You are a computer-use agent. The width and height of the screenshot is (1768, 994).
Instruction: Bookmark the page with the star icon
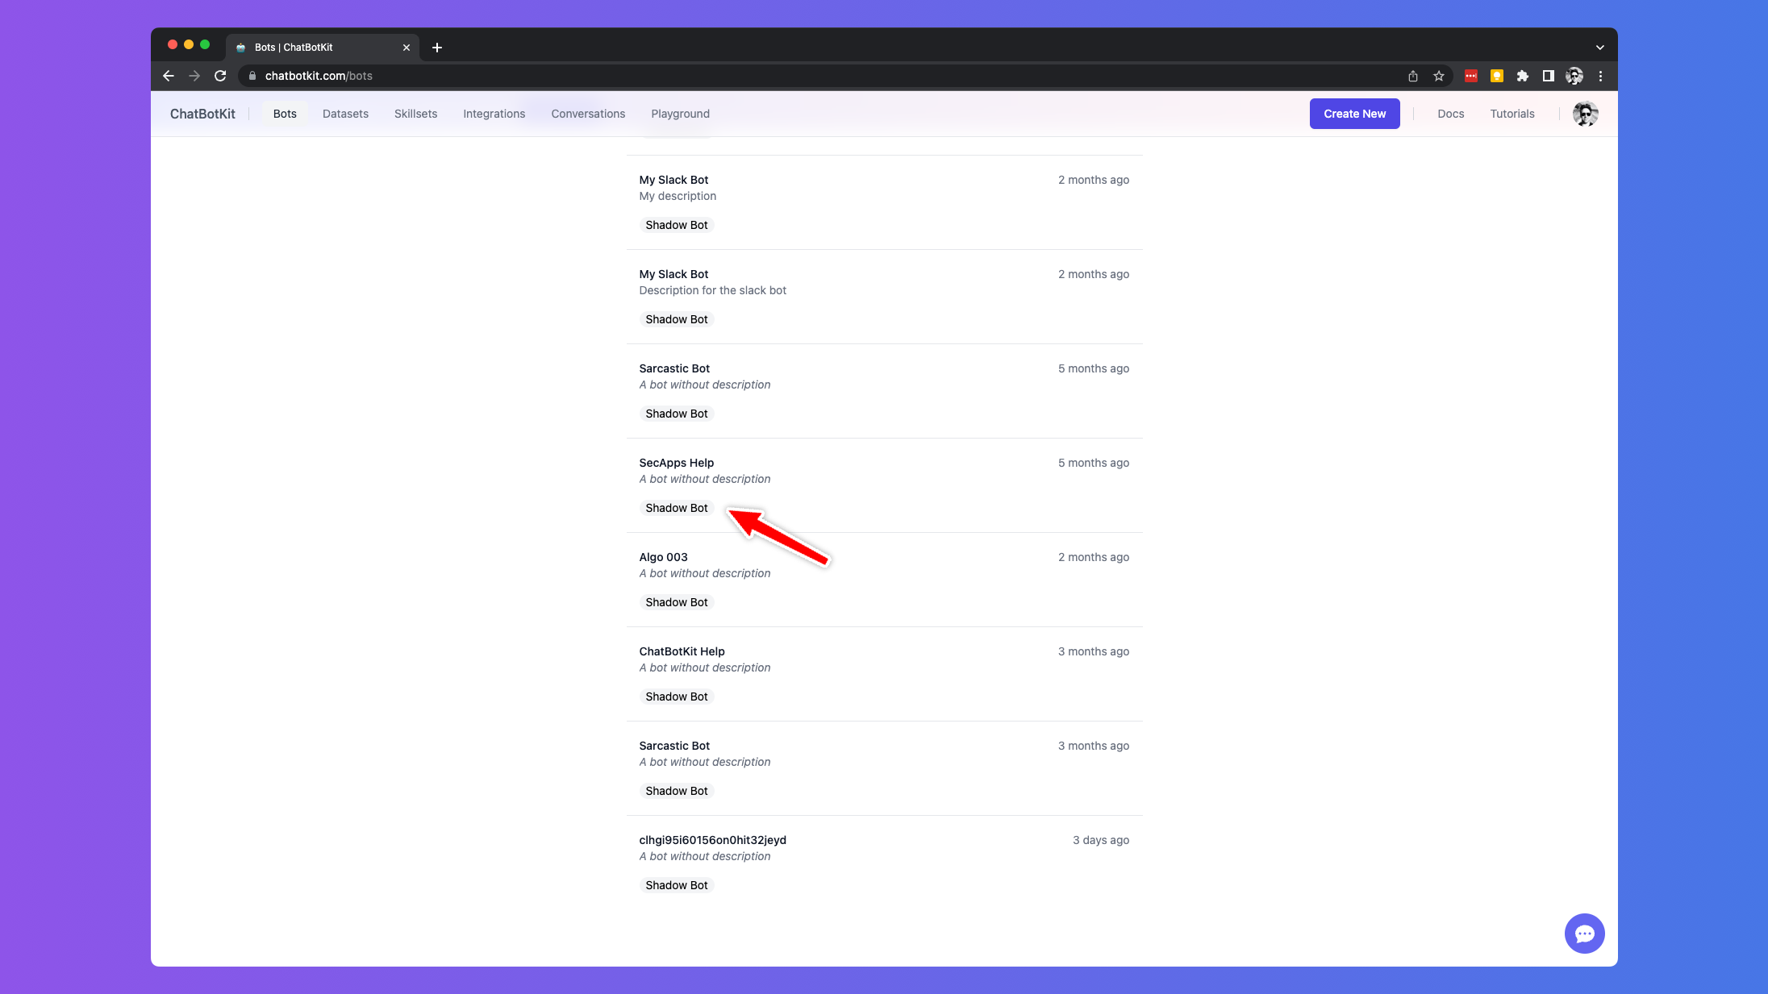[x=1439, y=76]
